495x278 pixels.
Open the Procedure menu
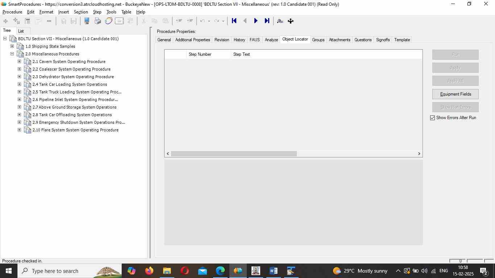click(12, 12)
